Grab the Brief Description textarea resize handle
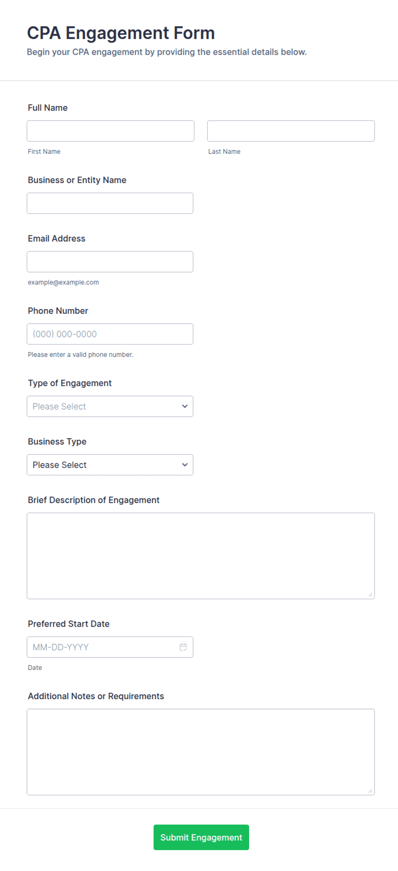 (371, 595)
